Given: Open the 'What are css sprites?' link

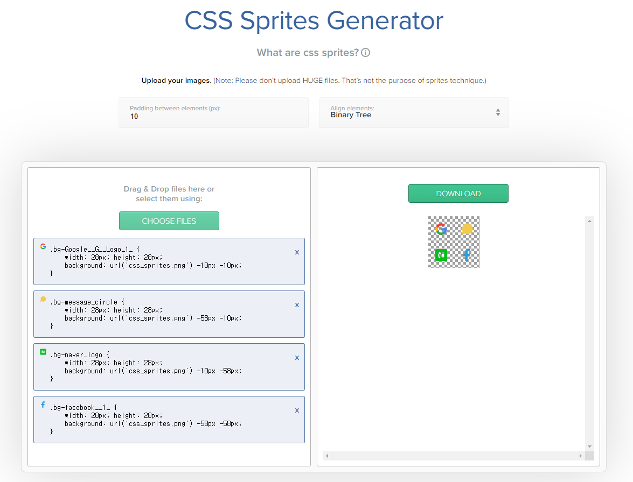Looking at the screenshot, I should (x=308, y=53).
